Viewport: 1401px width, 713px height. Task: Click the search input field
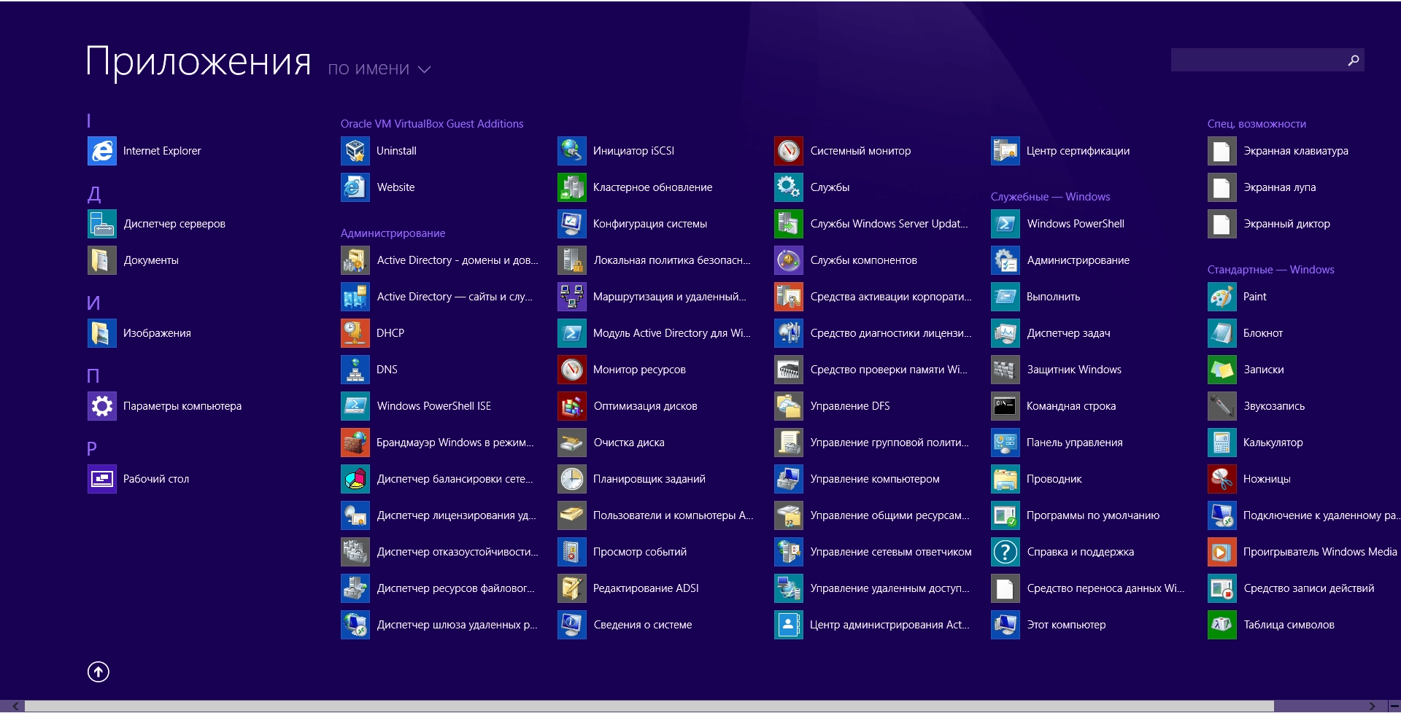point(1257,60)
